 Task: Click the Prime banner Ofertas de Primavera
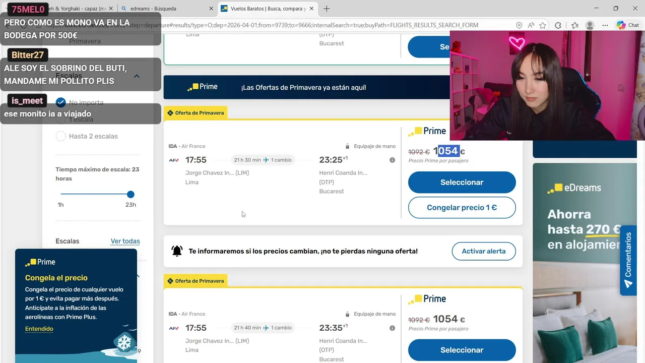(x=306, y=87)
